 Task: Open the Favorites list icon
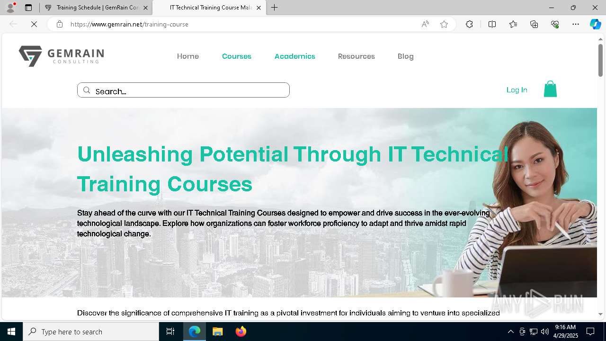coord(513,24)
